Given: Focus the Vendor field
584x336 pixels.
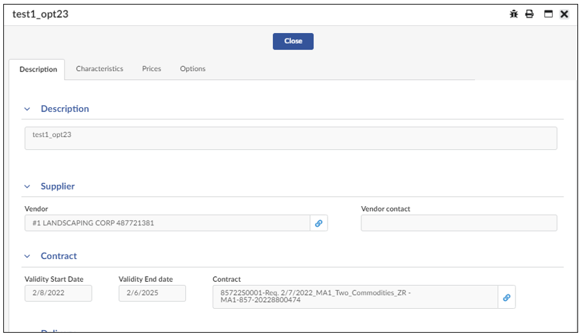Looking at the screenshot, I should click(x=167, y=223).
